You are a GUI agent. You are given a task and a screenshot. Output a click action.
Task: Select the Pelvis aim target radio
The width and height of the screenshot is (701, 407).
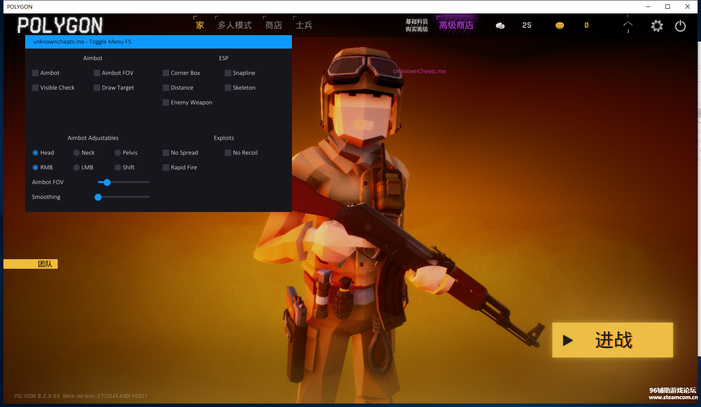click(118, 153)
